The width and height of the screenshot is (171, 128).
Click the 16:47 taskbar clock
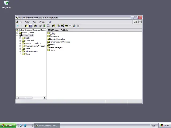click(x=166, y=126)
